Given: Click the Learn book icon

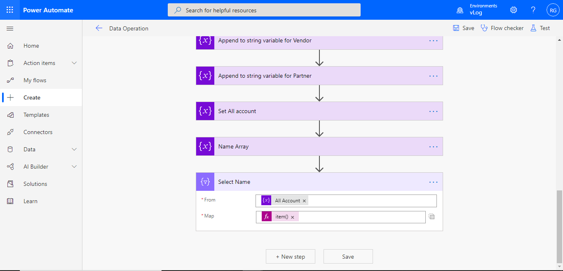Looking at the screenshot, I should 10,201.
